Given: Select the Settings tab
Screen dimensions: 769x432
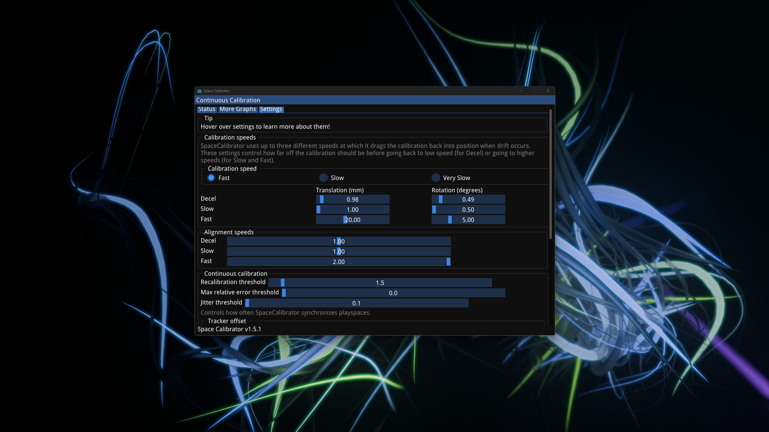Looking at the screenshot, I should (271, 109).
